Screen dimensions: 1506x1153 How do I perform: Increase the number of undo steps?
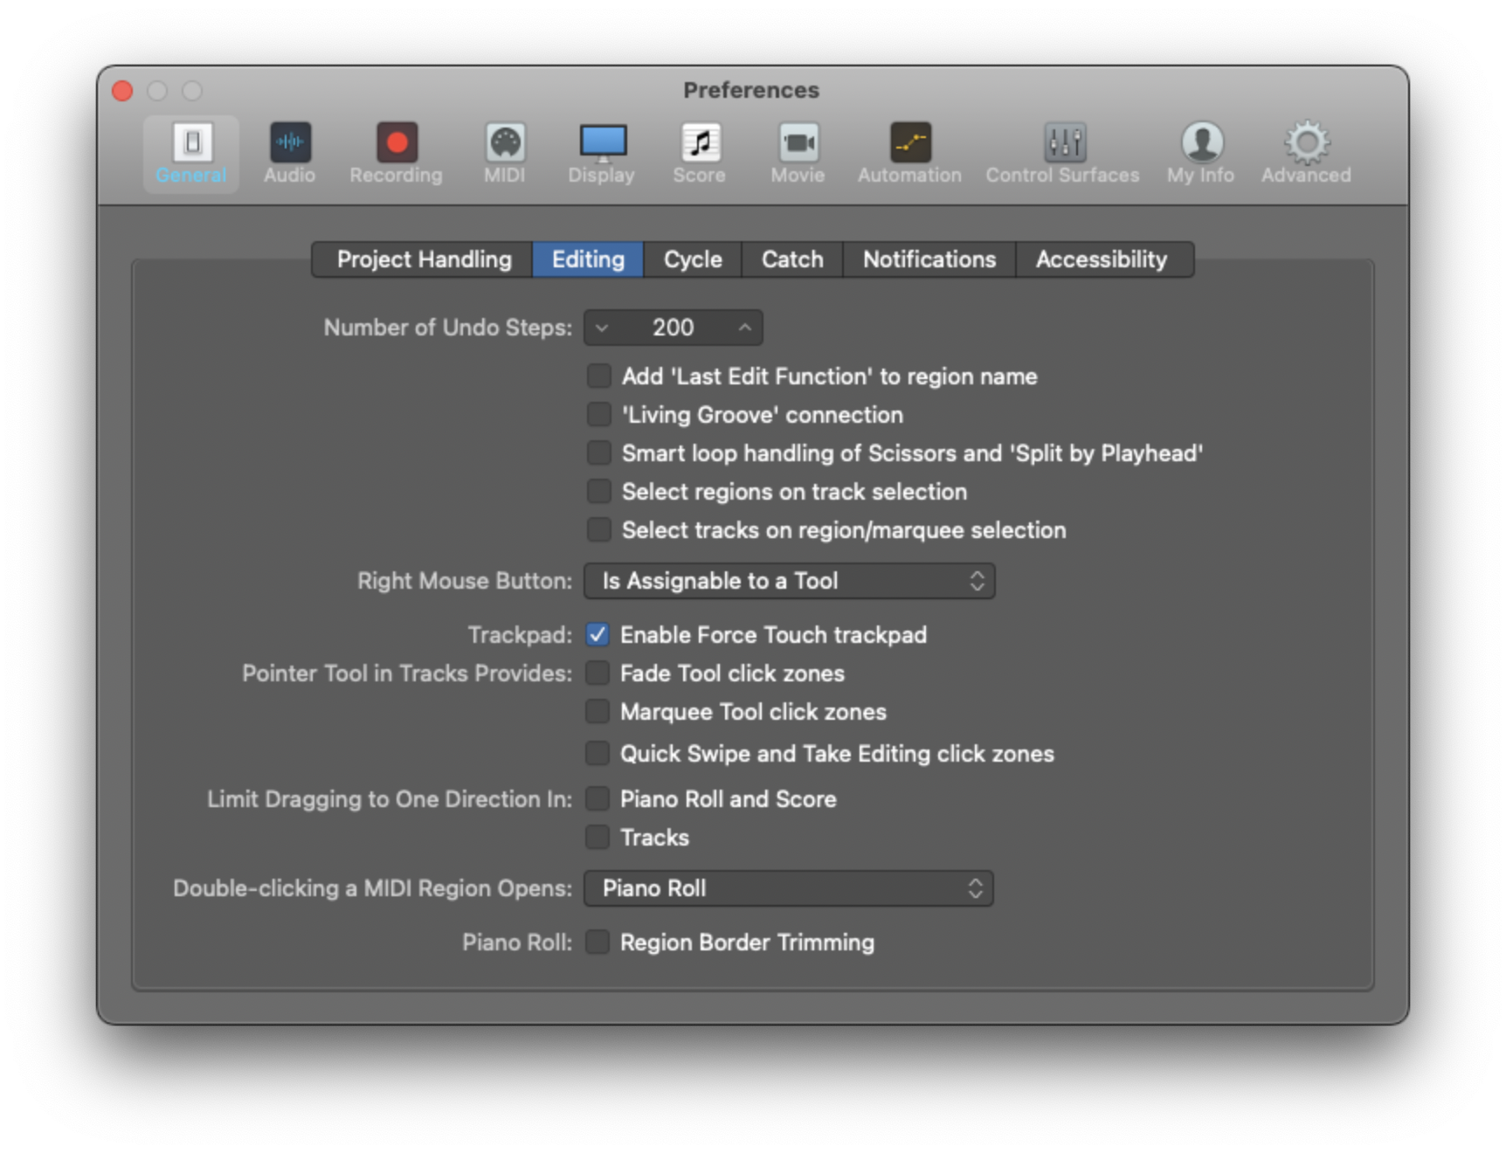[745, 328]
